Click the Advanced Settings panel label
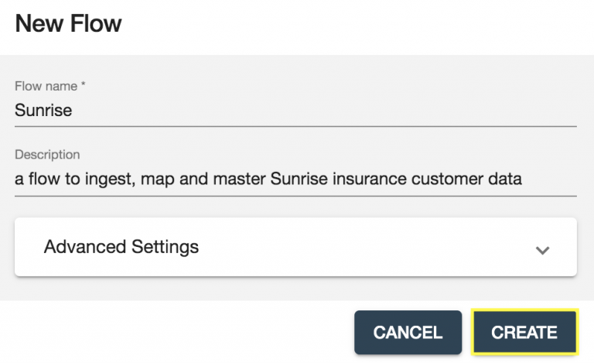Image resolution: width=594 pixels, height=363 pixels. [121, 247]
